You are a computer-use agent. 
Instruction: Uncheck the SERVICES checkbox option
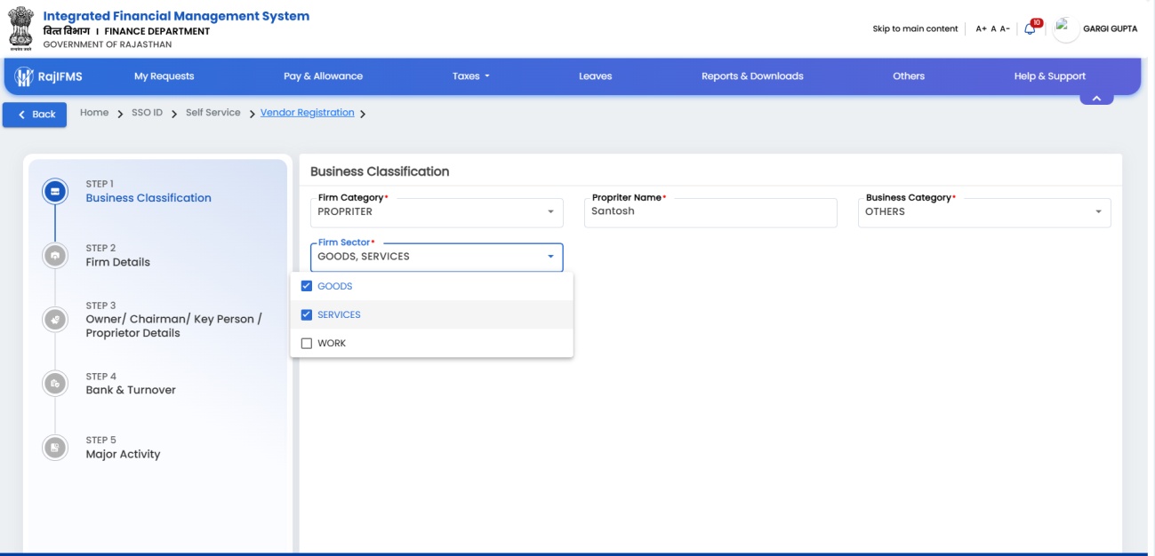(x=307, y=314)
